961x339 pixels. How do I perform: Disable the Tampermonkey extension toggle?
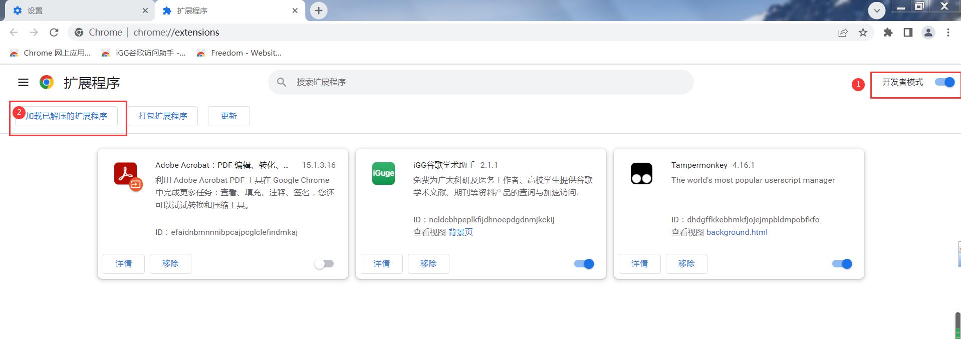coord(842,264)
